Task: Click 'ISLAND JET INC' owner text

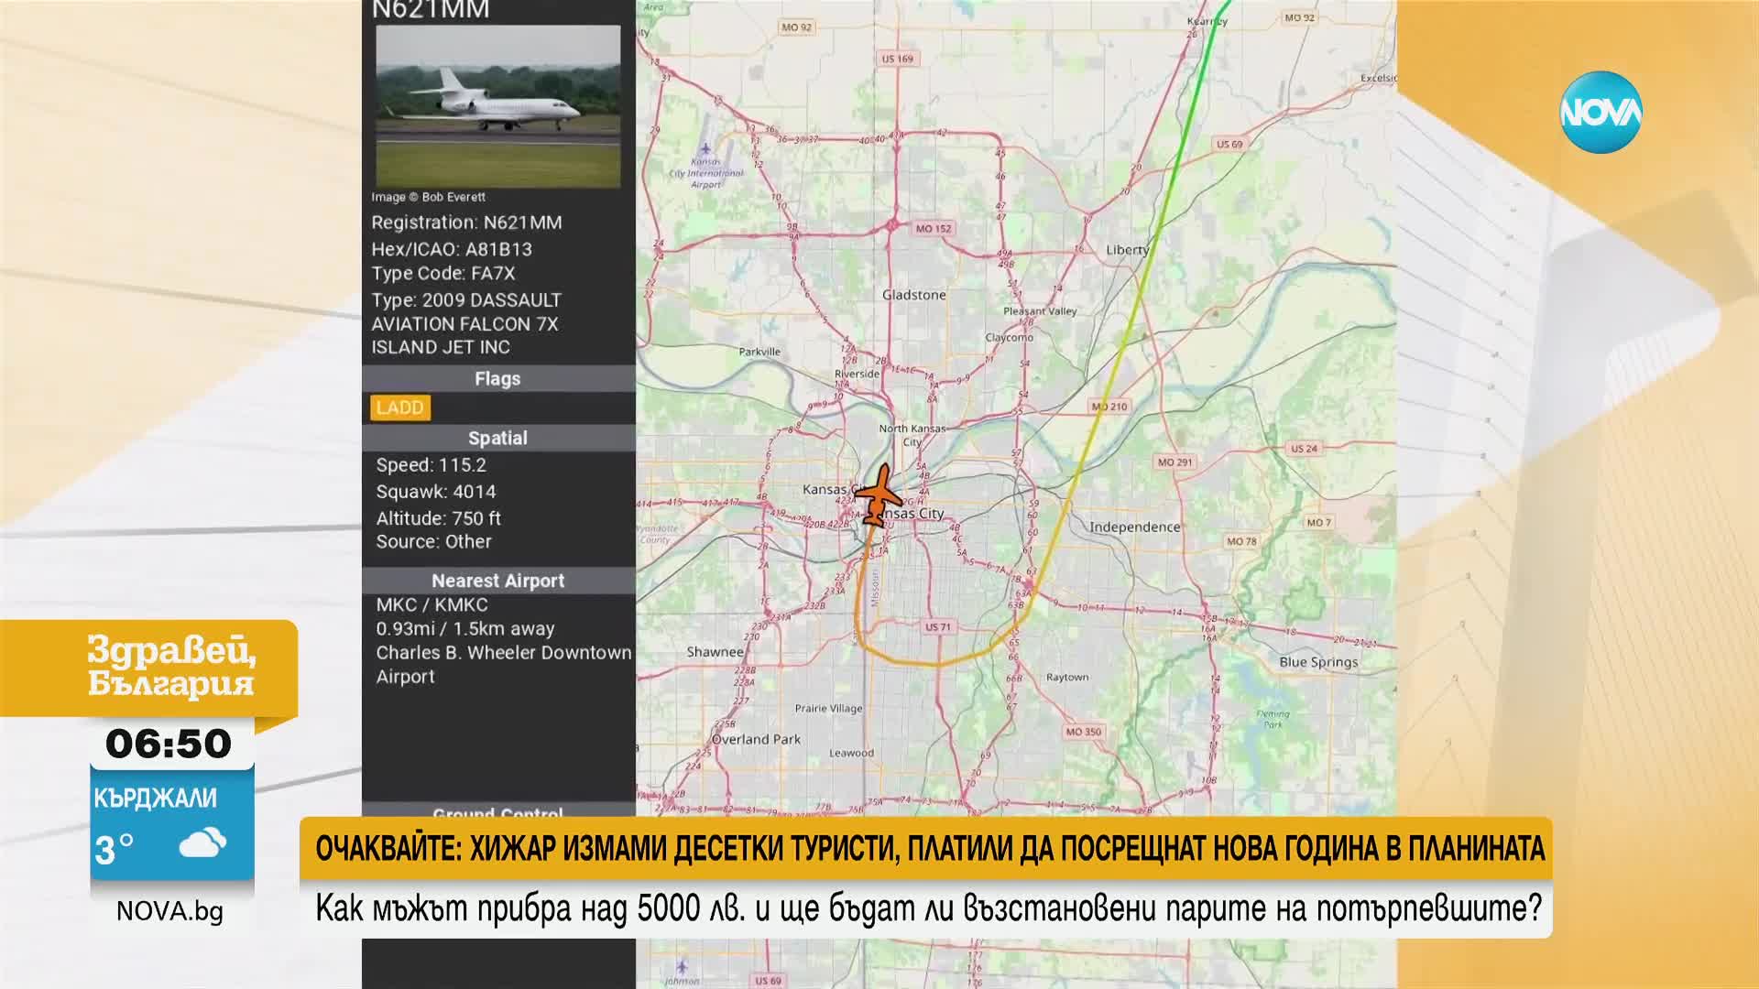Action: (x=440, y=348)
